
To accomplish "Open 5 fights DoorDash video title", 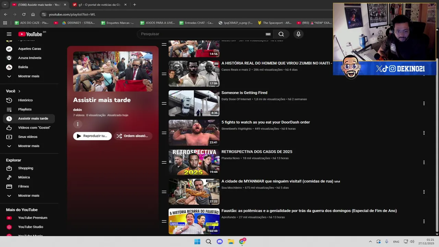I will (x=265, y=122).
